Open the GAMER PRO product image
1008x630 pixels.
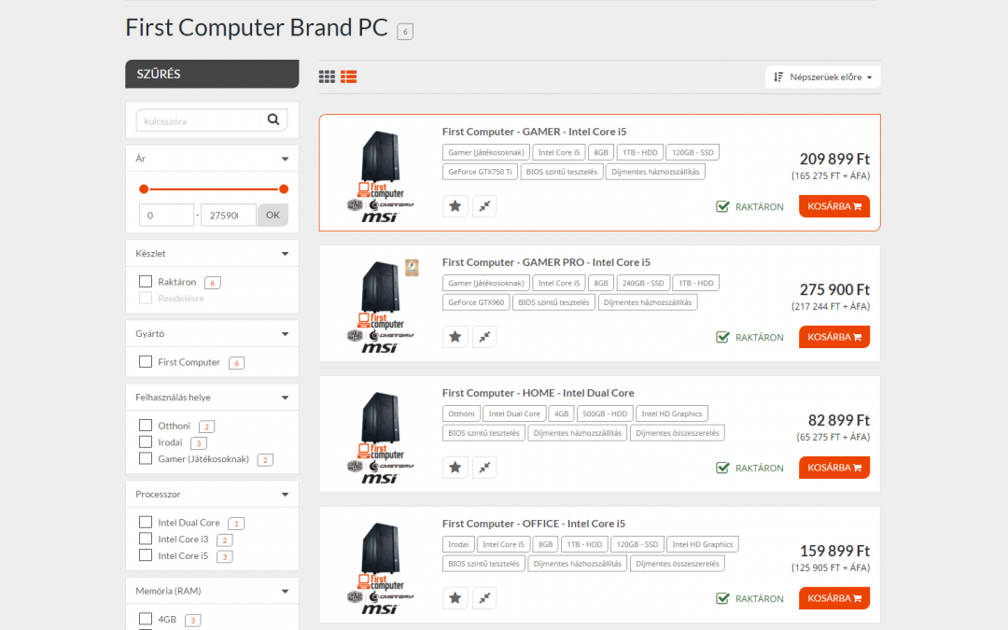381,306
